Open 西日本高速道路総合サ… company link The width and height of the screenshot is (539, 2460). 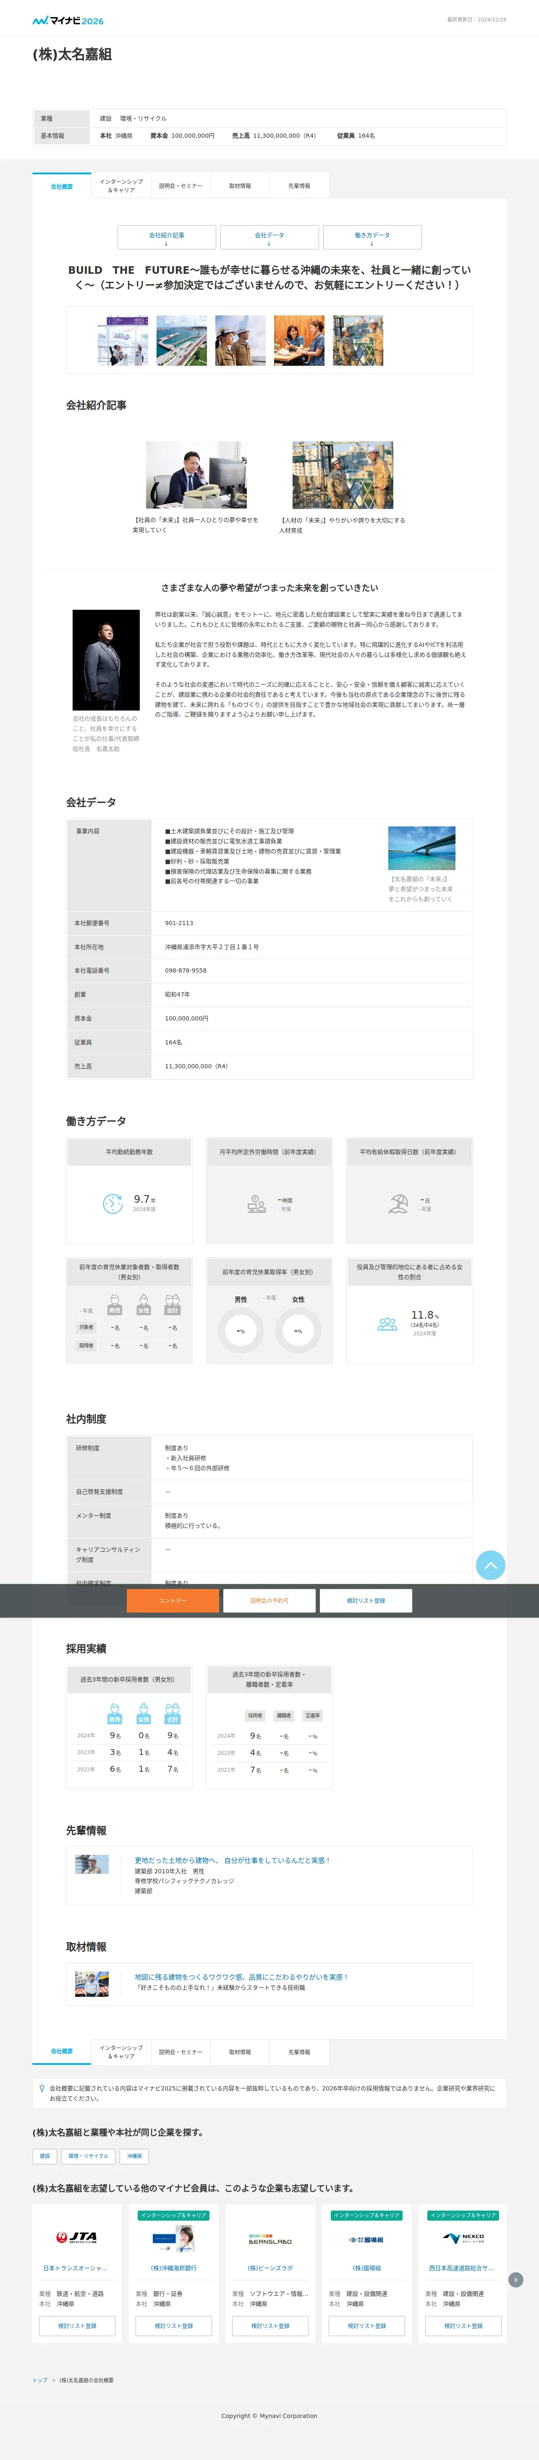click(462, 2267)
